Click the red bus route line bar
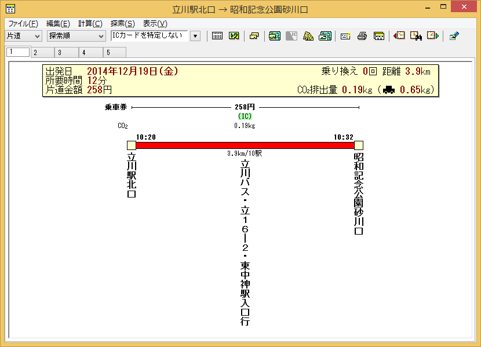Image resolution: width=481 pixels, height=347 pixels. point(245,145)
